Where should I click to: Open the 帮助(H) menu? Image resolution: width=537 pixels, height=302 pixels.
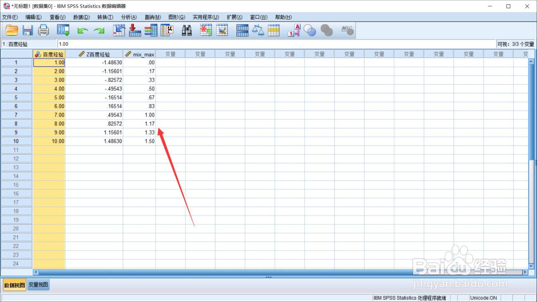(283, 17)
